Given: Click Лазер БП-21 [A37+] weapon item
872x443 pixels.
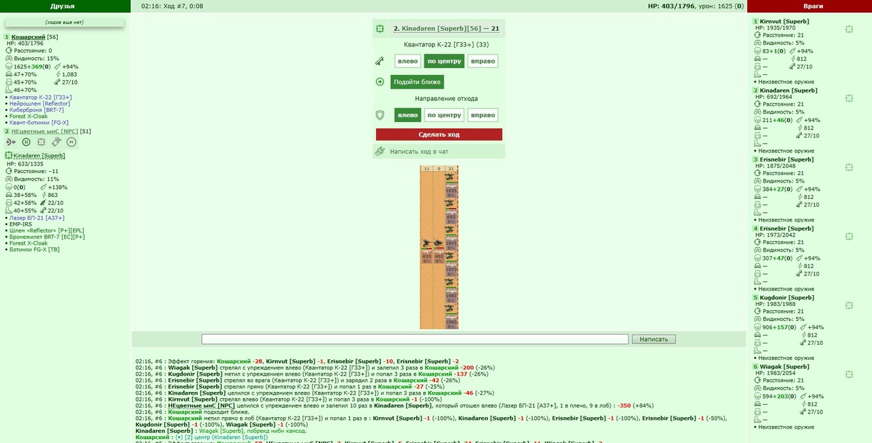Looking at the screenshot, I should (x=37, y=218).
